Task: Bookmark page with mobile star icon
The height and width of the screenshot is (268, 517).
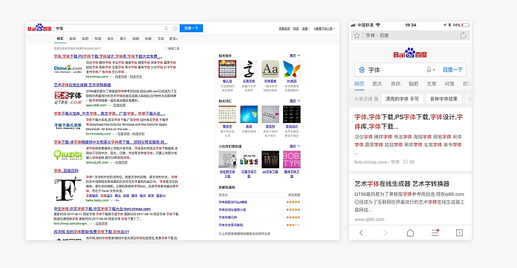Action: pyautogui.click(x=357, y=35)
